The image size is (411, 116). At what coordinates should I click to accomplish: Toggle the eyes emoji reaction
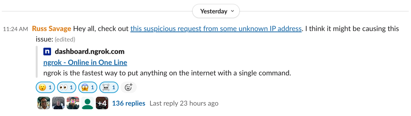[66, 87]
